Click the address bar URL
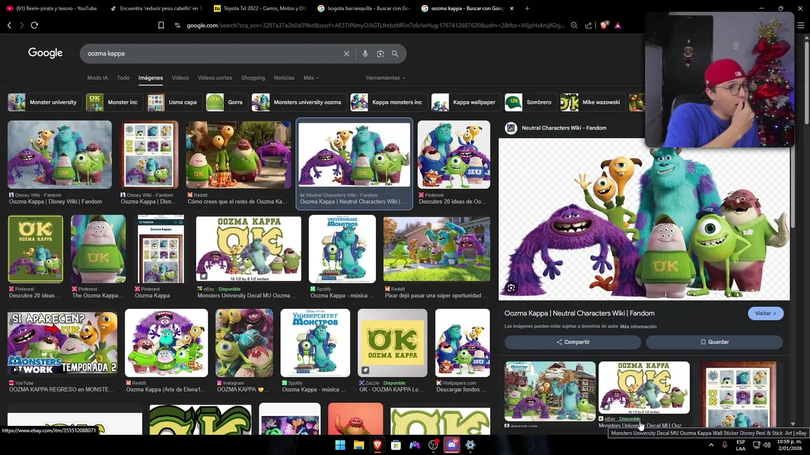The width and height of the screenshot is (810, 455). [375, 25]
